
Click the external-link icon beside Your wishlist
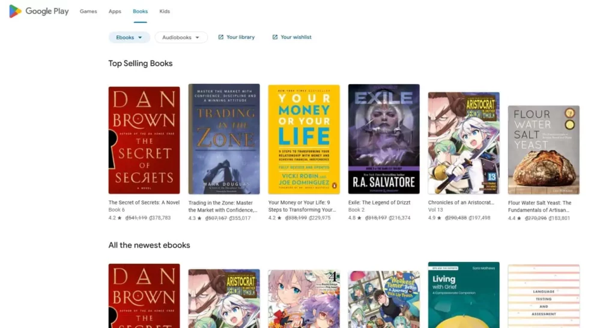pos(275,37)
